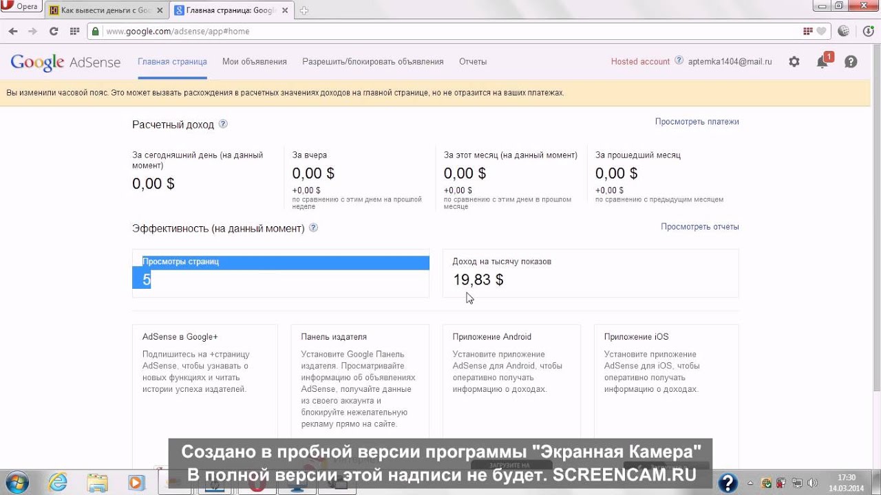Image resolution: width=881 pixels, height=495 pixels.
Task: Click the 'Приложение iOS' card title
Action: [x=637, y=337]
